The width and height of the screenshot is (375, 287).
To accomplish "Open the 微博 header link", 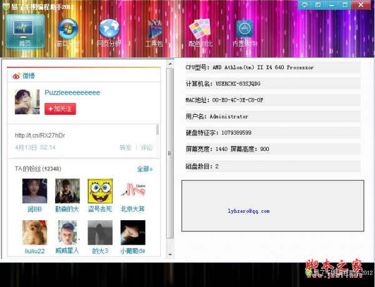I will pyautogui.click(x=29, y=76).
